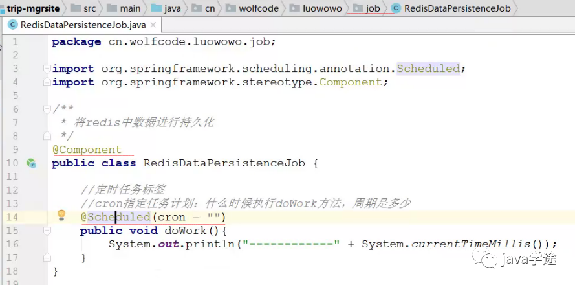This screenshot has width=575, height=285.
Task: Toggle the method fold end marker on line 17
Action: [47, 258]
